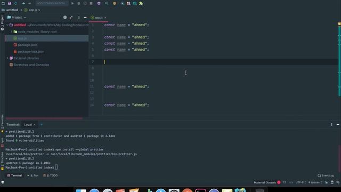Click the green puzzle-piece plugin icon
341x192 pixels.
141,3
